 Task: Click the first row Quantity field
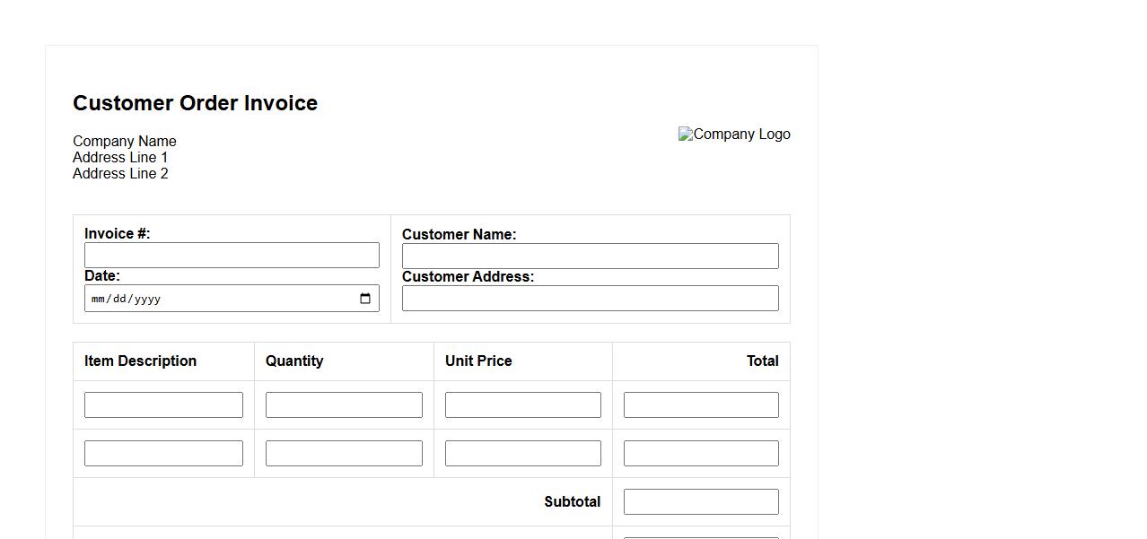click(344, 405)
